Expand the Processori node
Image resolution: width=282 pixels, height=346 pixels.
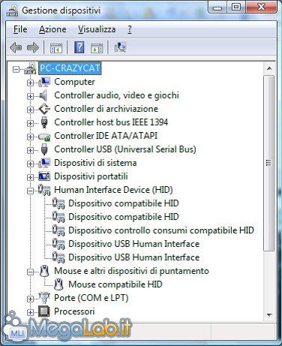[30, 312]
